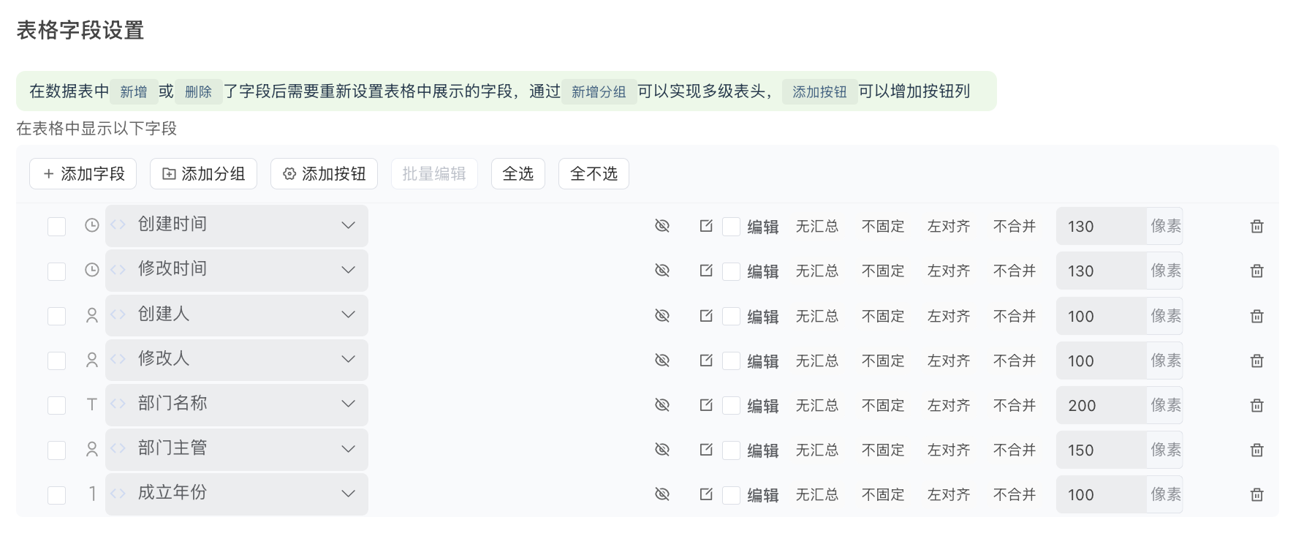Viewport: 1304px width, 547px height.
Task: Expand the 成立年份 field selector
Action: (348, 494)
